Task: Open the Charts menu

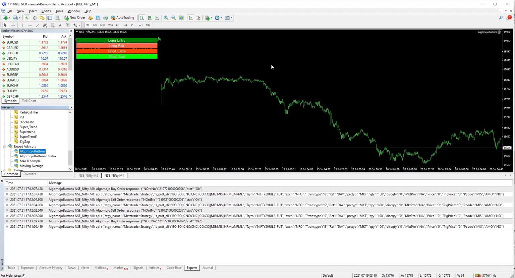Action: (46, 11)
